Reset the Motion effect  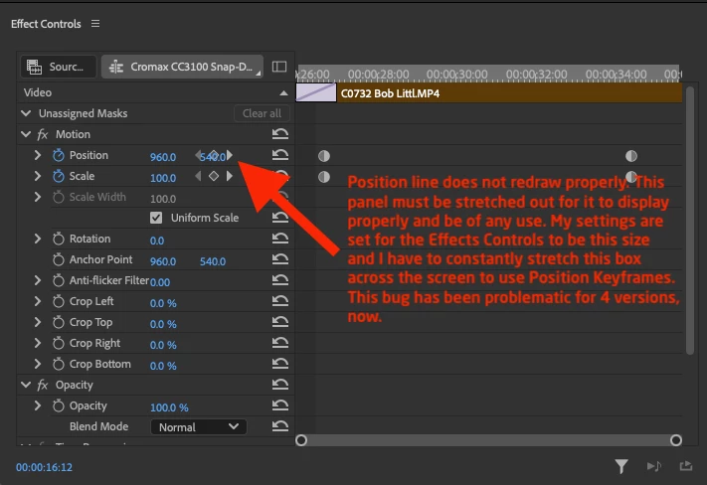pyautogui.click(x=280, y=134)
